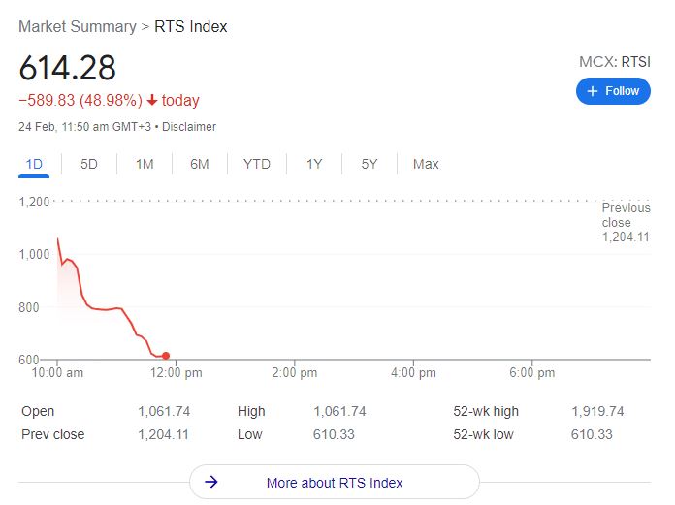The width and height of the screenshot is (675, 505).
Task: Open More about RTS Index
Action: pyautogui.click(x=335, y=482)
